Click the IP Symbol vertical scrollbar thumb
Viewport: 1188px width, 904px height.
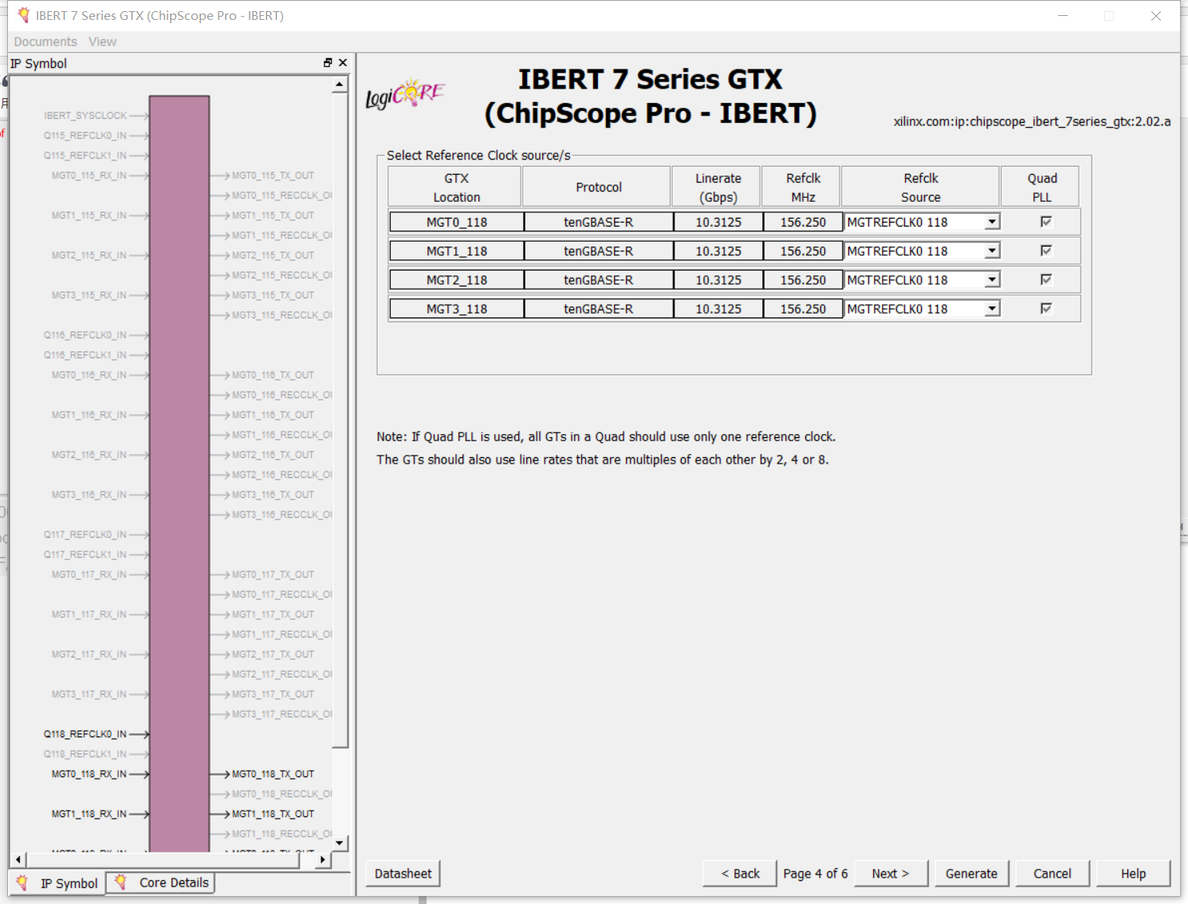coord(340,420)
